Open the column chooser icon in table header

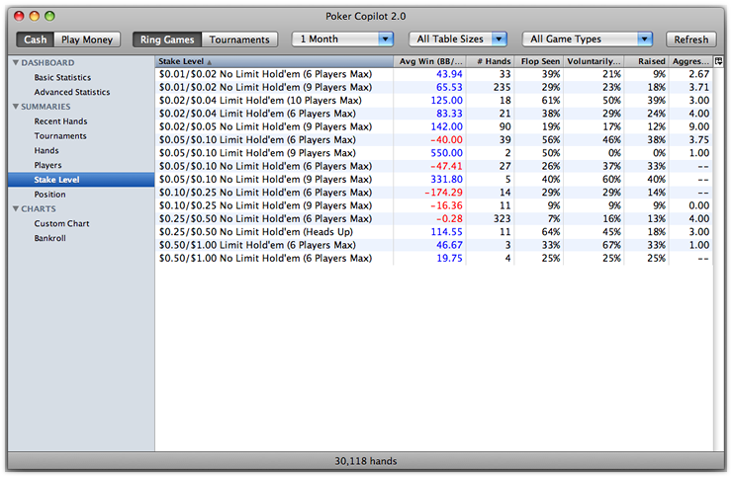718,61
